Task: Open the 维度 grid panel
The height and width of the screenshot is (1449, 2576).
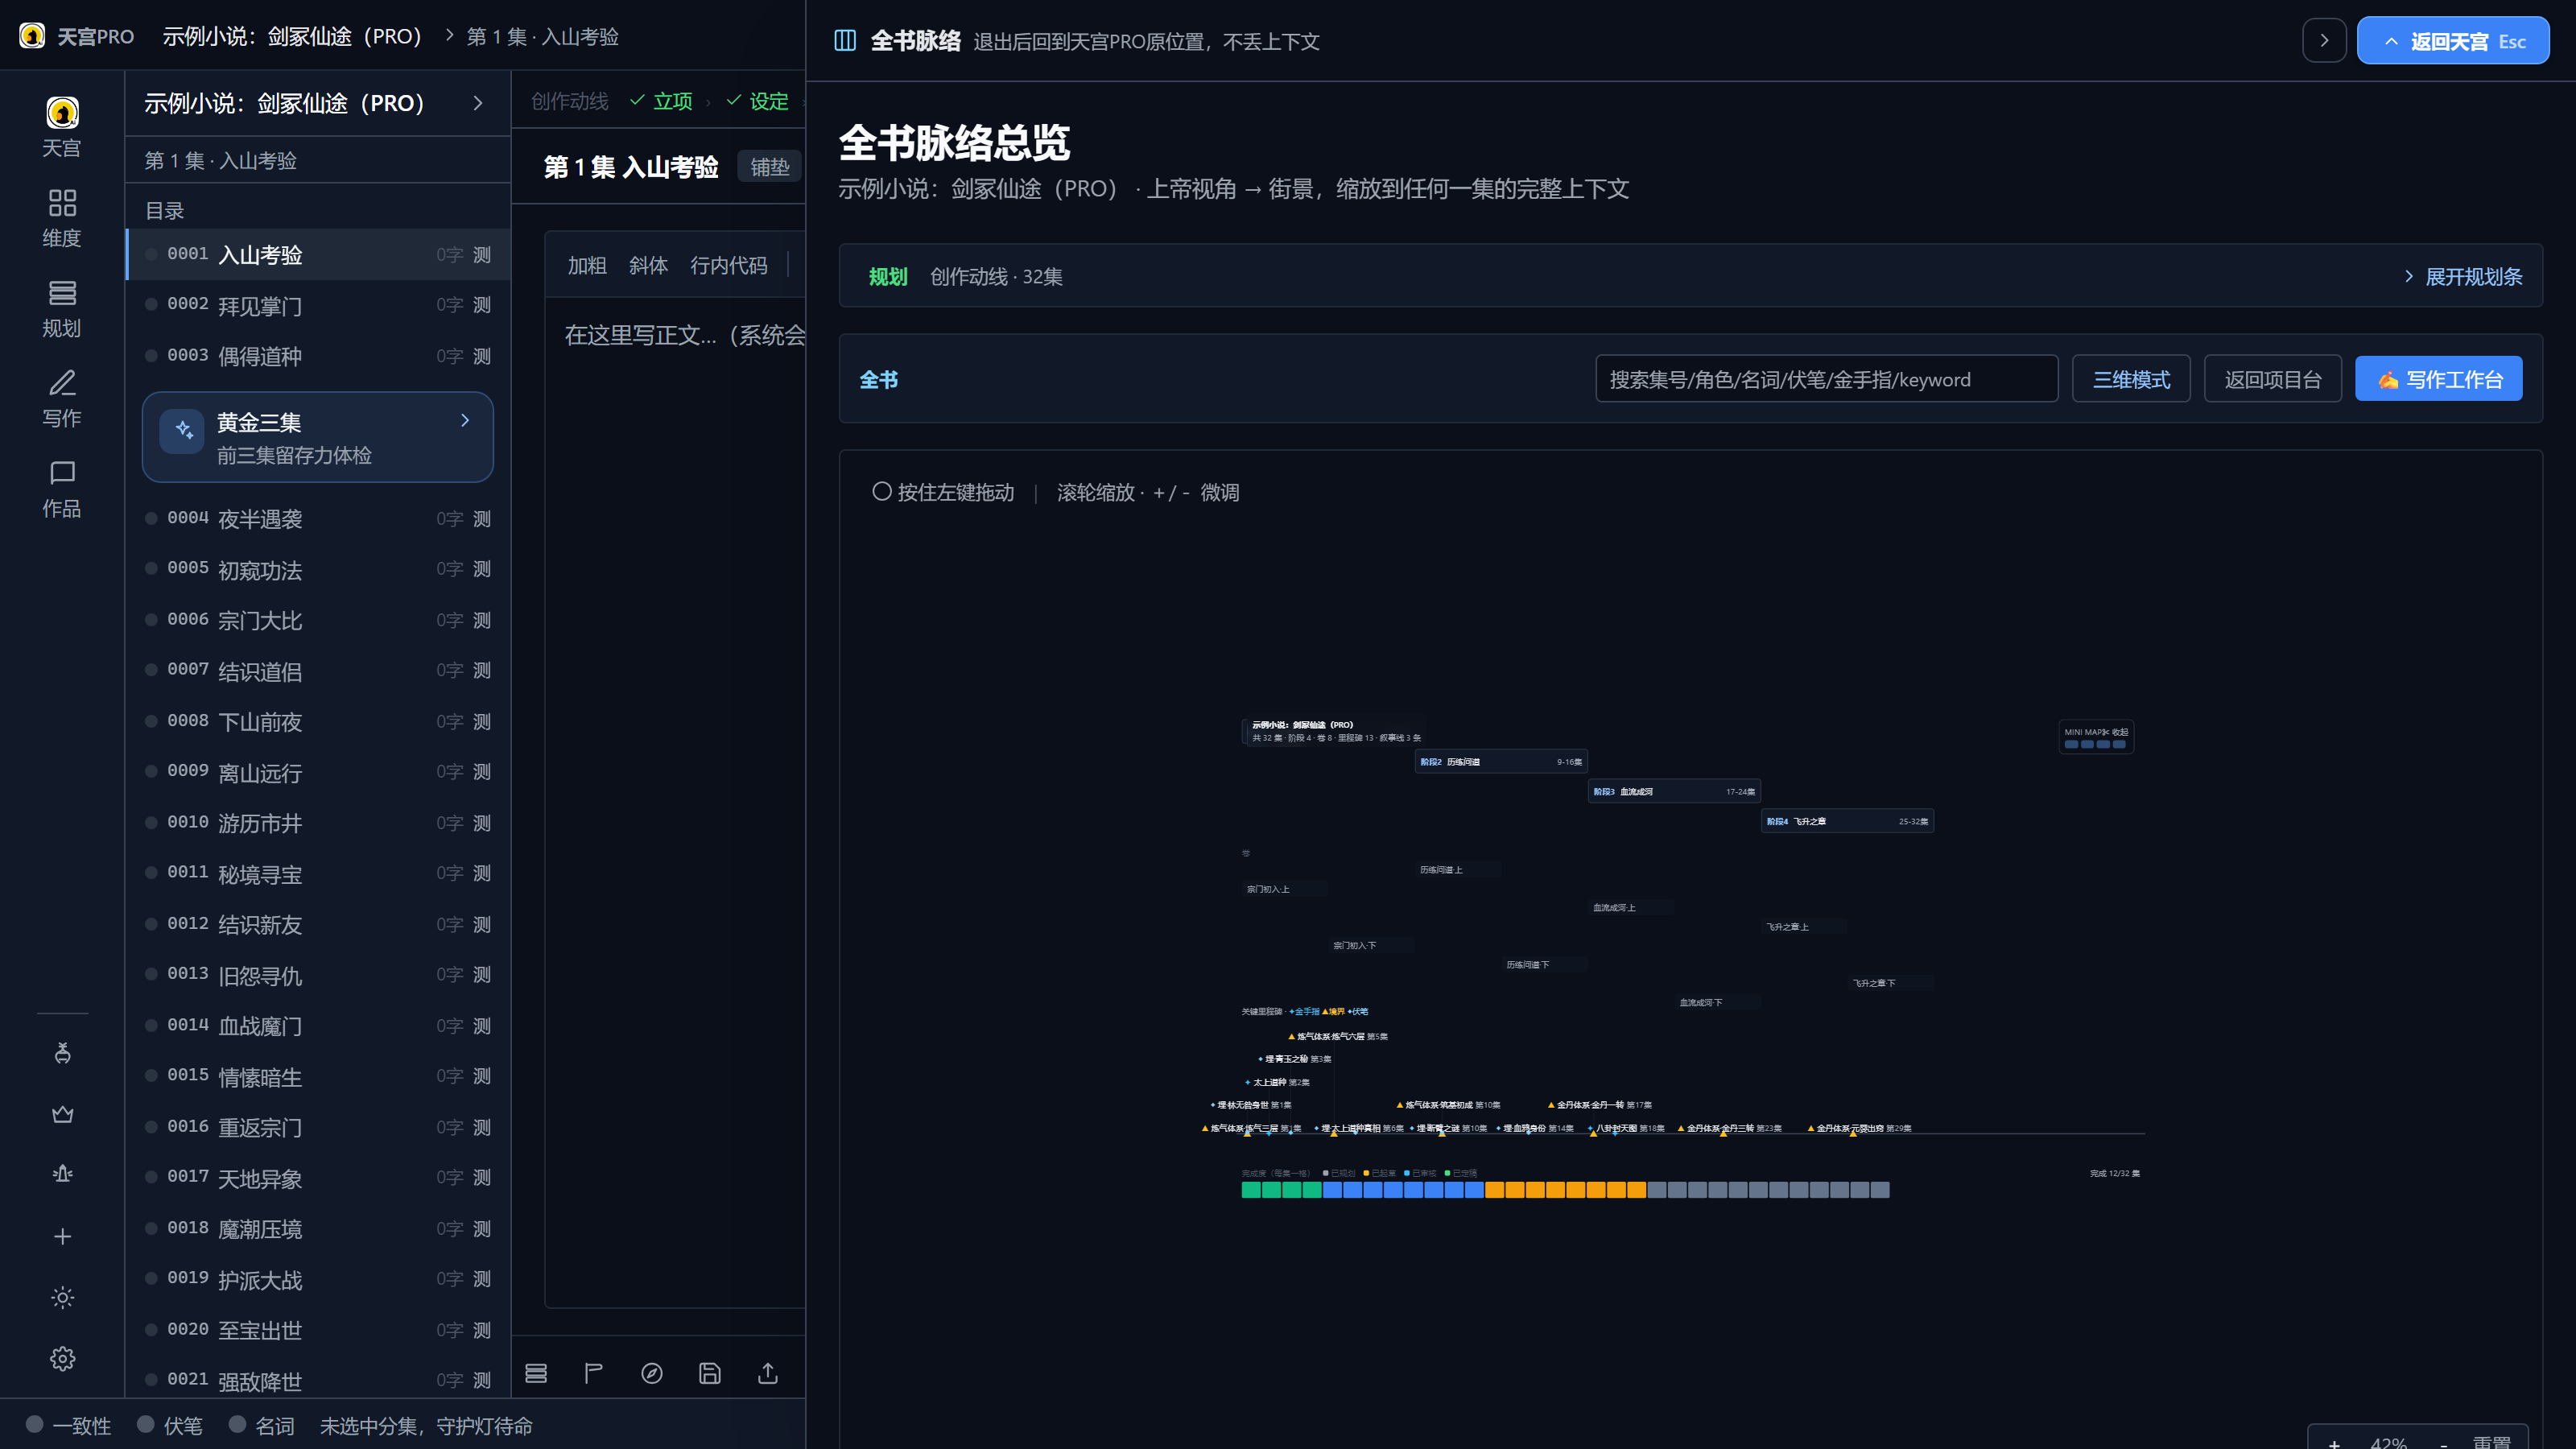Action: click(x=62, y=218)
